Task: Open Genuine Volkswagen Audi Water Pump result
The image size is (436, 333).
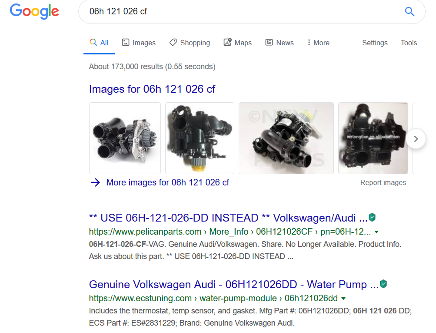Action: tap(233, 285)
